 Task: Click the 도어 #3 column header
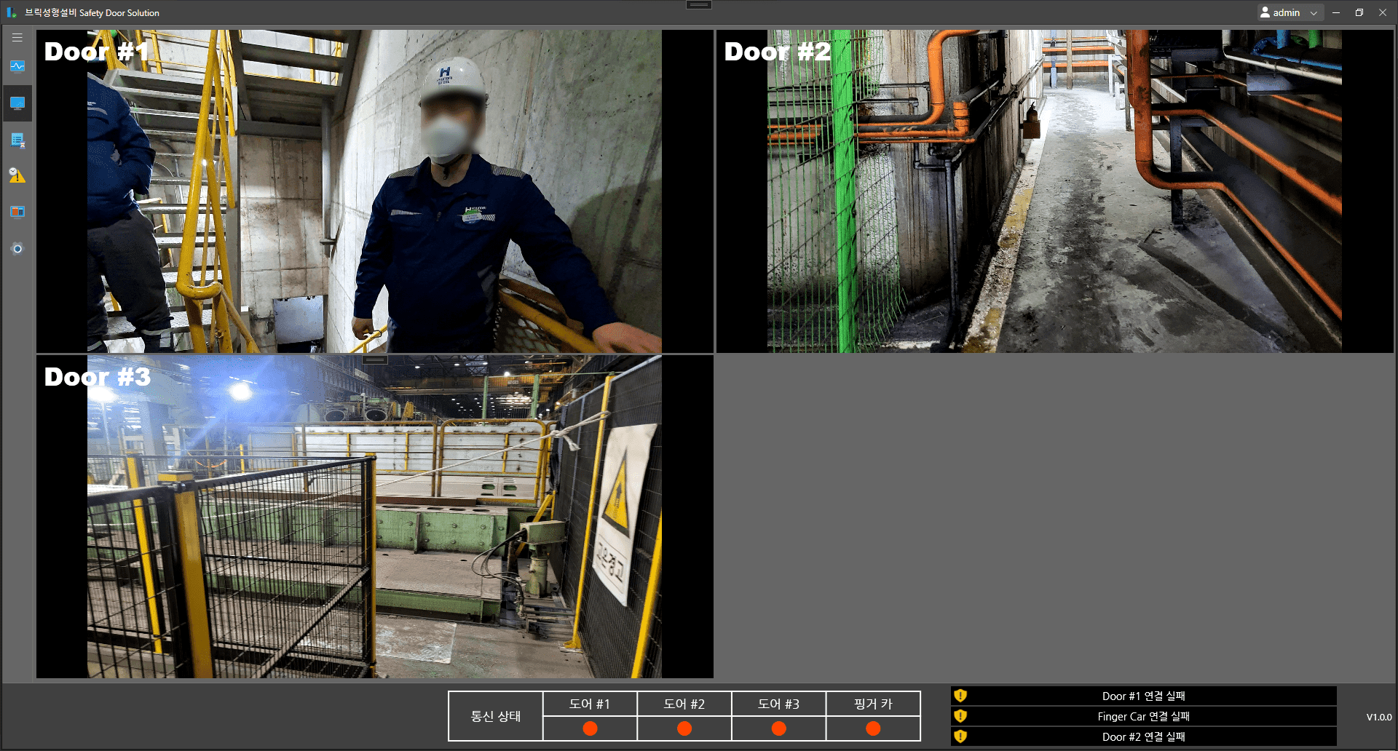(778, 704)
